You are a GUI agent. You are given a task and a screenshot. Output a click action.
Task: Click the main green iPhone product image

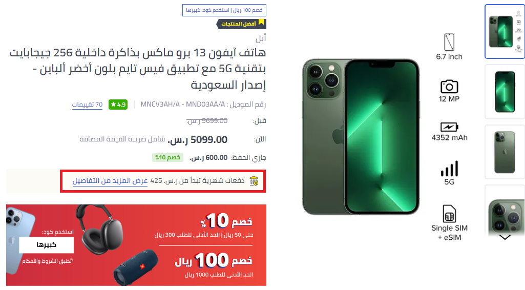361,137
